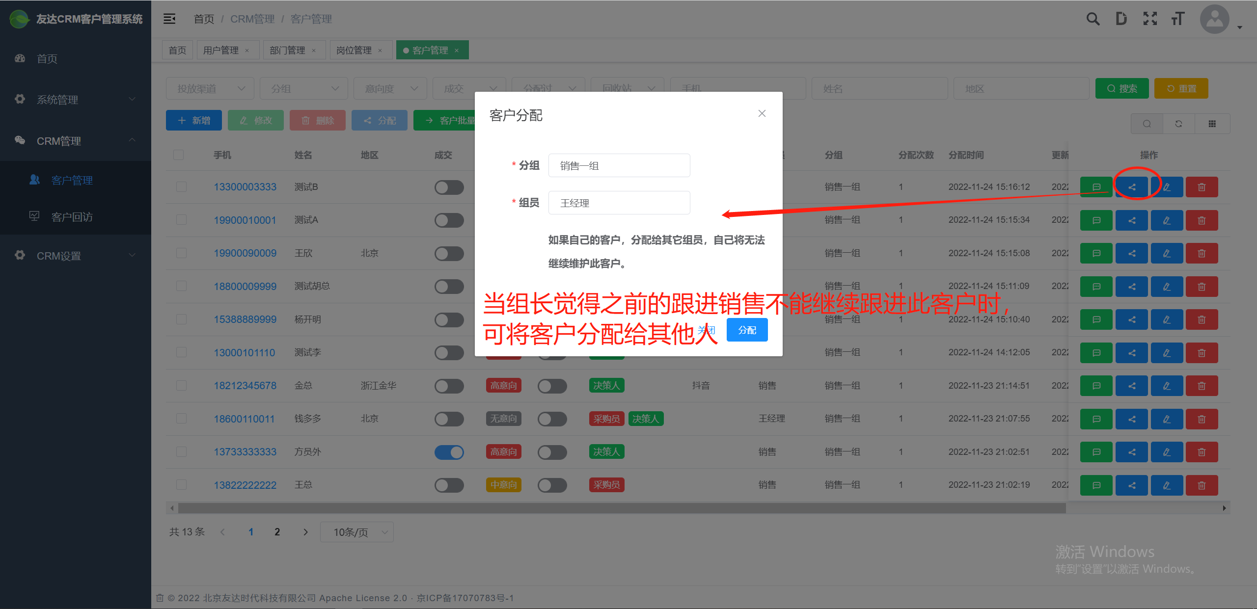Edit customer 13300003333 via pencil icon
Image resolution: width=1257 pixels, height=609 pixels.
click(1167, 187)
